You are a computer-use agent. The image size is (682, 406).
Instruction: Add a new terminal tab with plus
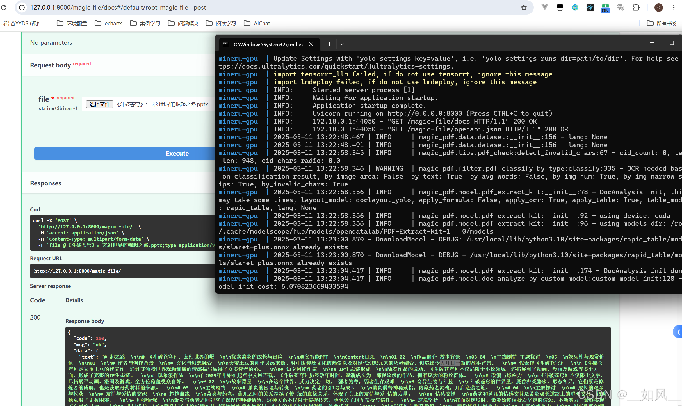click(329, 44)
